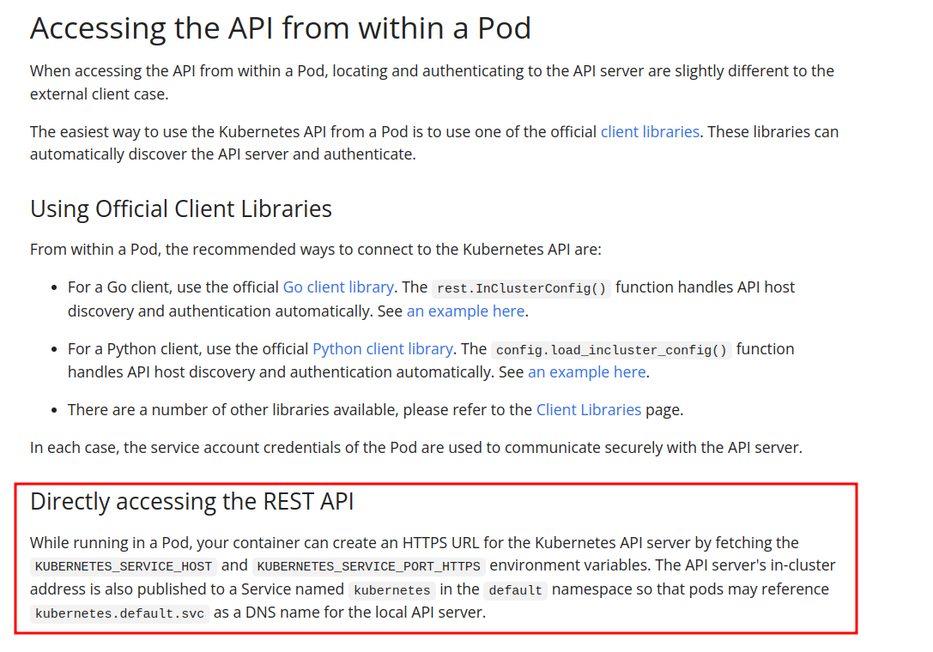This screenshot has width=933, height=652.
Task: Open the 'Python client library' link
Action: [382, 348]
